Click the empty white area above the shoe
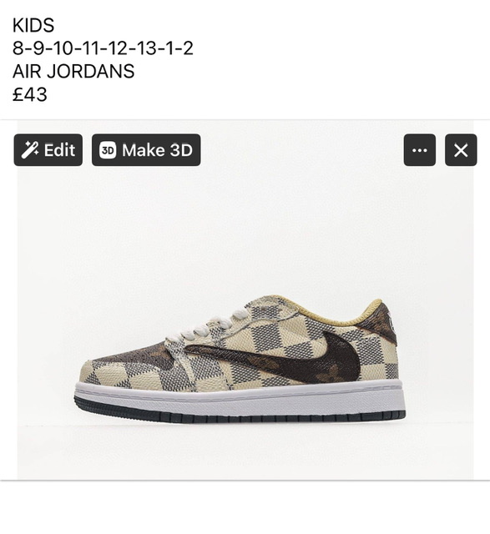Viewport: 490px width, 534px height. (245, 232)
